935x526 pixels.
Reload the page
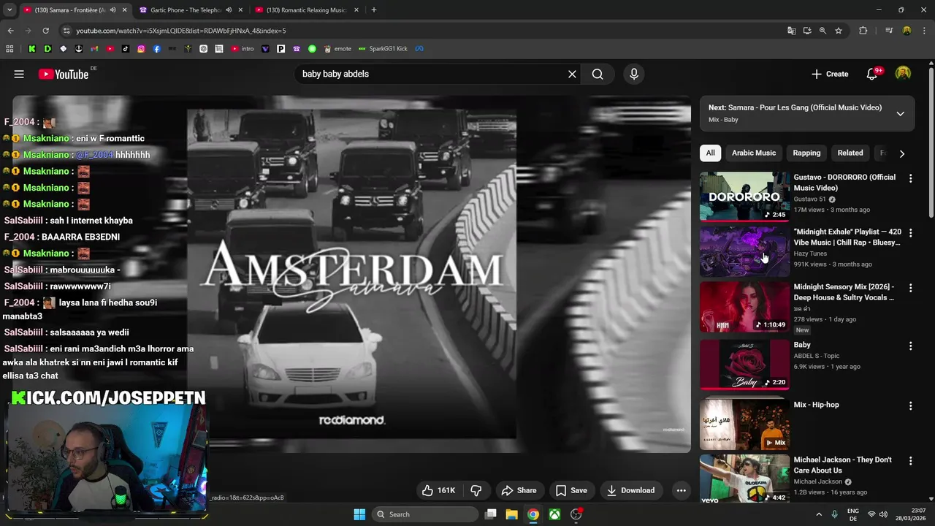click(x=45, y=31)
